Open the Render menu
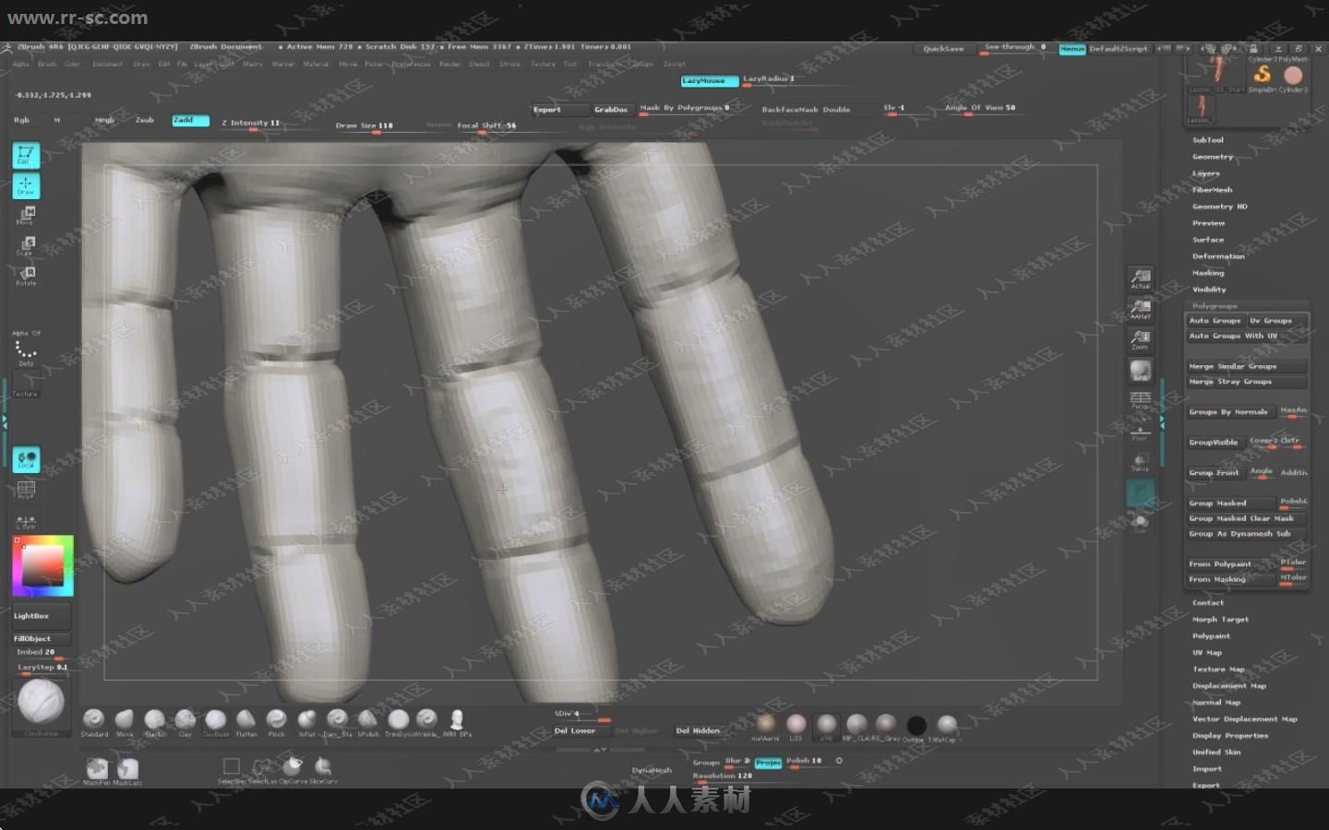The height and width of the screenshot is (830, 1329). click(x=449, y=65)
